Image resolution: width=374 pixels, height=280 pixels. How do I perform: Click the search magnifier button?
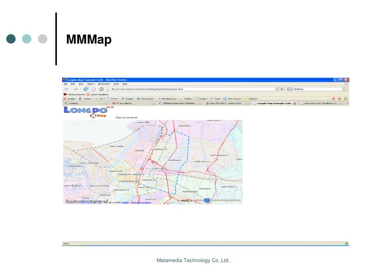pyautogui.click(x=345, y=89)
